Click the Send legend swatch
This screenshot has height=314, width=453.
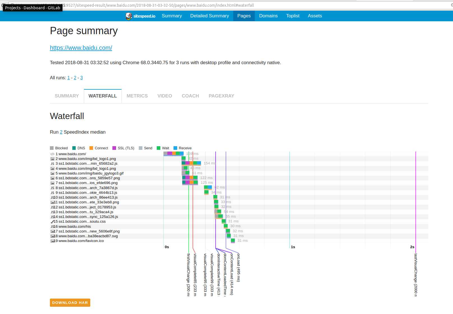point(140,148)
